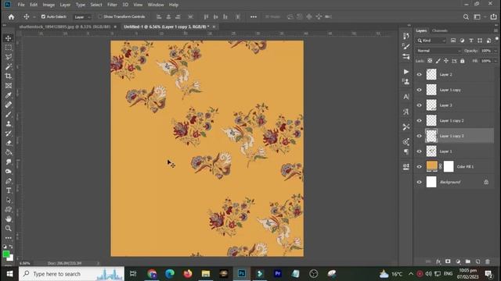Select the Horizontal Type tool

(x=9, y=190)
